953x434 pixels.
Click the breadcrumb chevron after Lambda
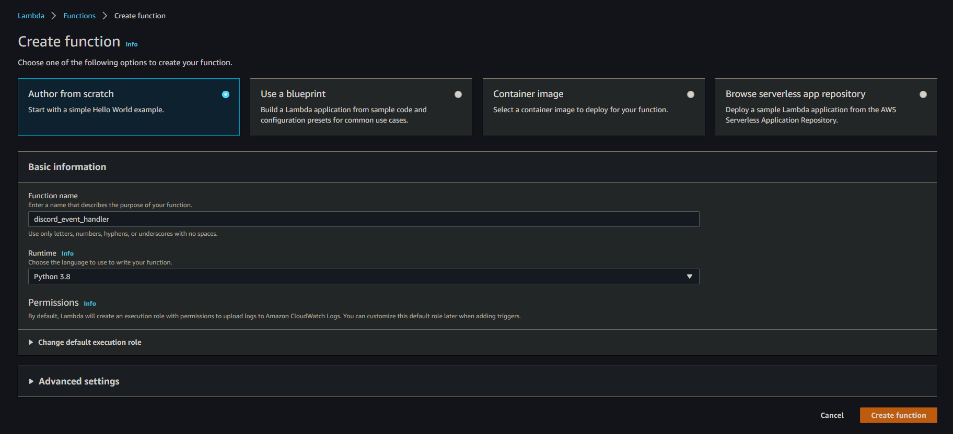click(x=54, y=16)
